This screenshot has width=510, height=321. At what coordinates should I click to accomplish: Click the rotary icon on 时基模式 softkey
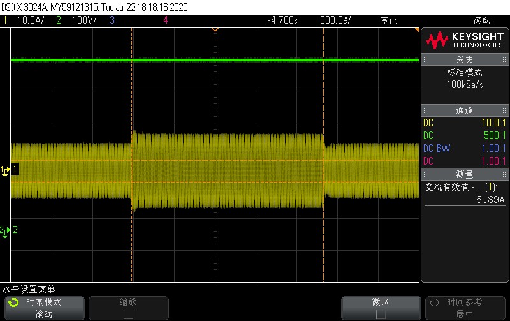(13, 302)
